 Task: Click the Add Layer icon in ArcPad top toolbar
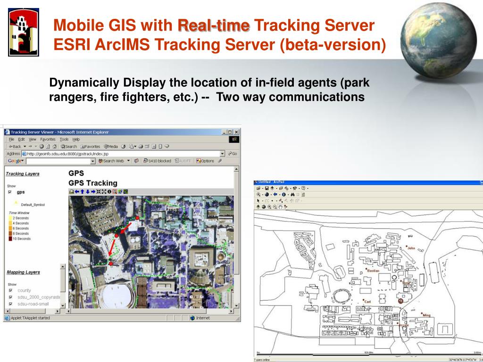tap(272, 188)
